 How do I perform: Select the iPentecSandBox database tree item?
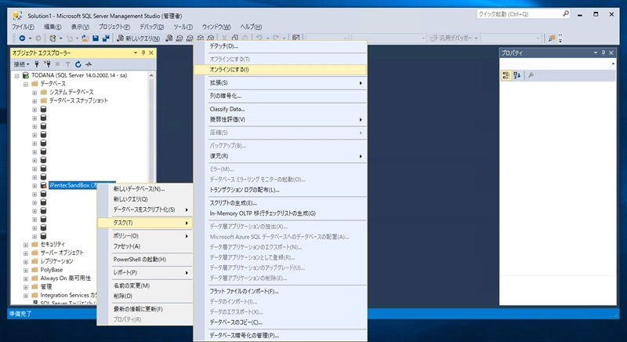[82, 186]
